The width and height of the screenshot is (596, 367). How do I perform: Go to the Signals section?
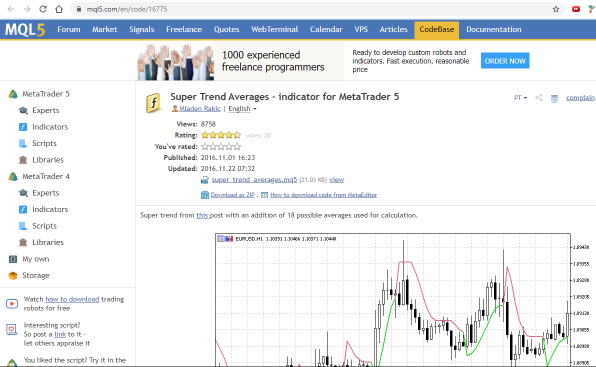point(142,29)
